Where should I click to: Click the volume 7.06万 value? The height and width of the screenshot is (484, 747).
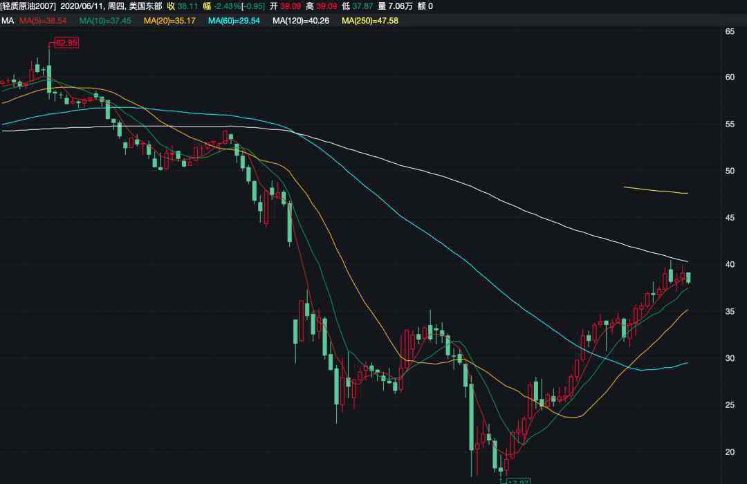click(x=400, y=6)
